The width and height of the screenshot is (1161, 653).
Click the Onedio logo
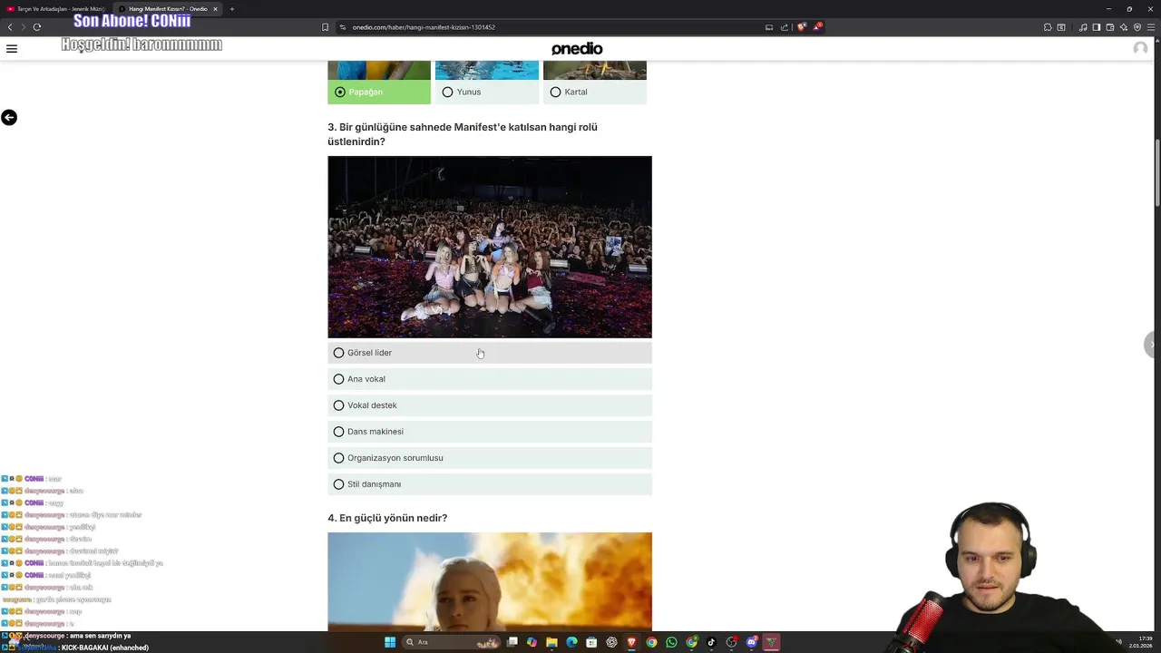[x=577, y=49]
